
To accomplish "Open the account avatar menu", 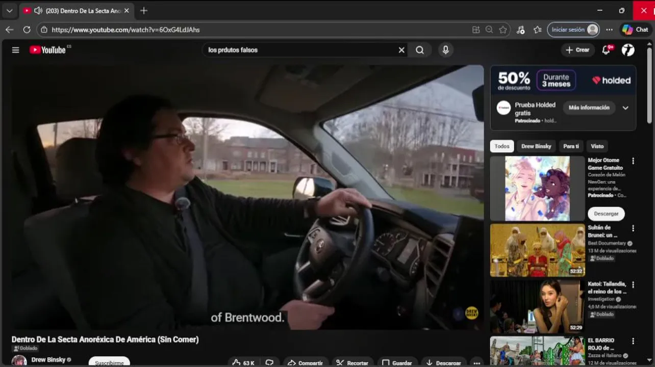I will (x=628, y=50).
